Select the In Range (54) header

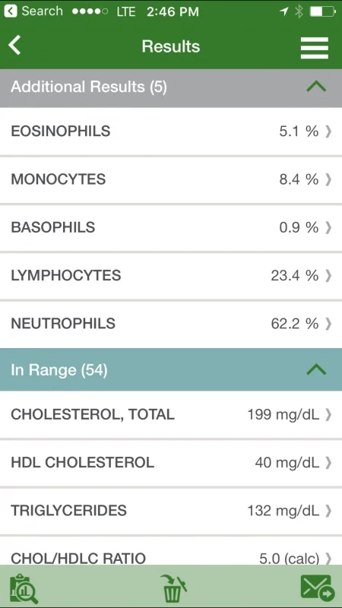(171, 370)
